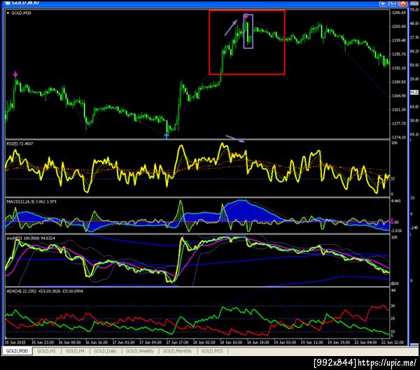Switch to the GOLD,M30 chart tab
420x370 pixels.
point(17,351)
